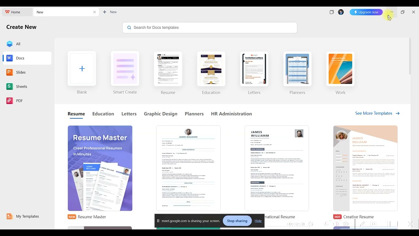Viewport: 419px width, 236px height.
Task: Open Smart Create tile
Action: 125,69
